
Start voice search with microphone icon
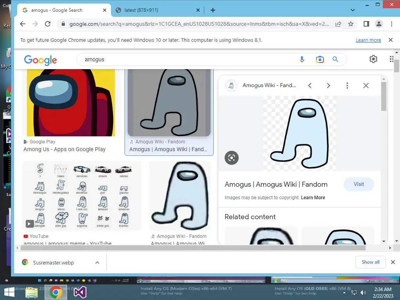click(302, 59)
